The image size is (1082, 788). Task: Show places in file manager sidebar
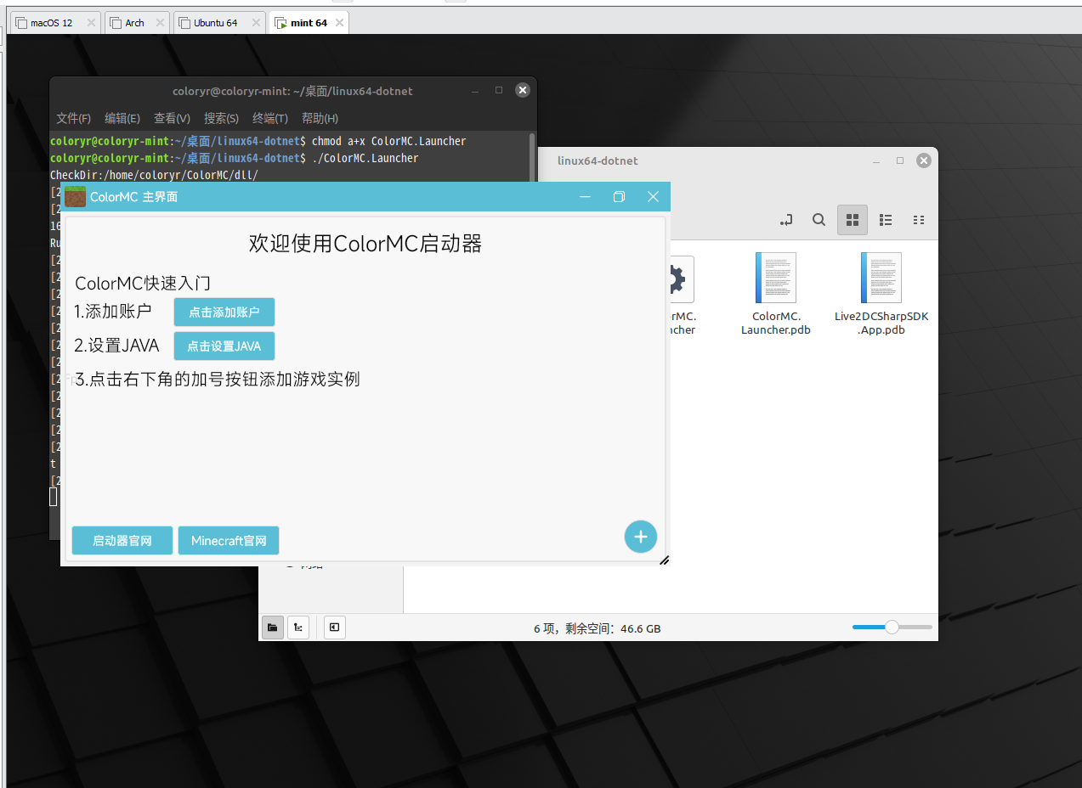(273, 628)
